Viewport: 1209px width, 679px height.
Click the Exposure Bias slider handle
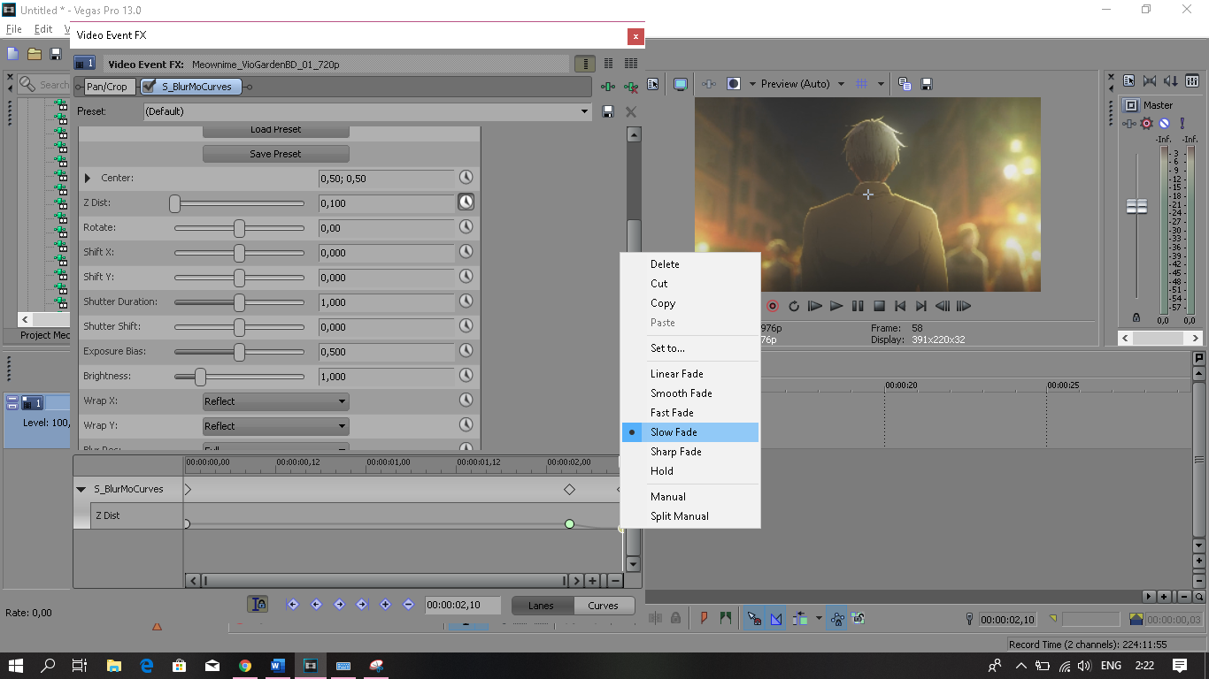(x=239, y=351)
